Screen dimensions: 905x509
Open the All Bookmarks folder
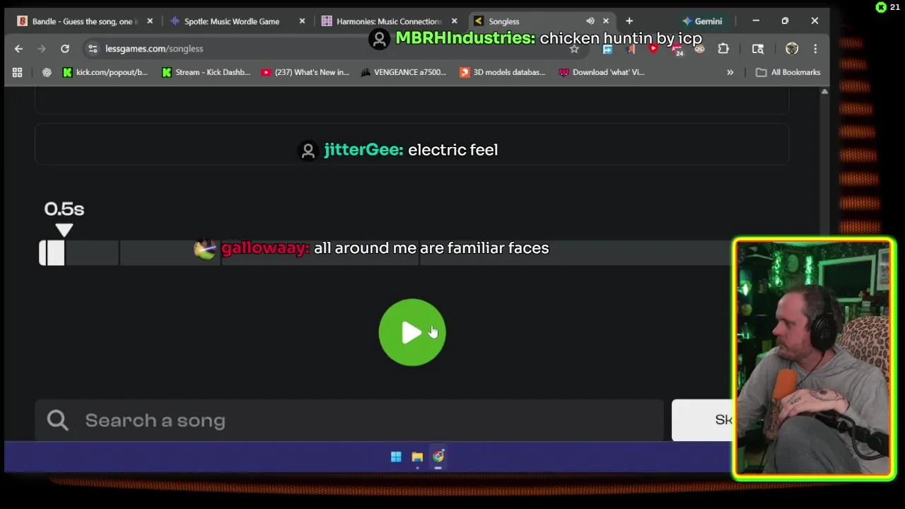[x=788, y=72]
